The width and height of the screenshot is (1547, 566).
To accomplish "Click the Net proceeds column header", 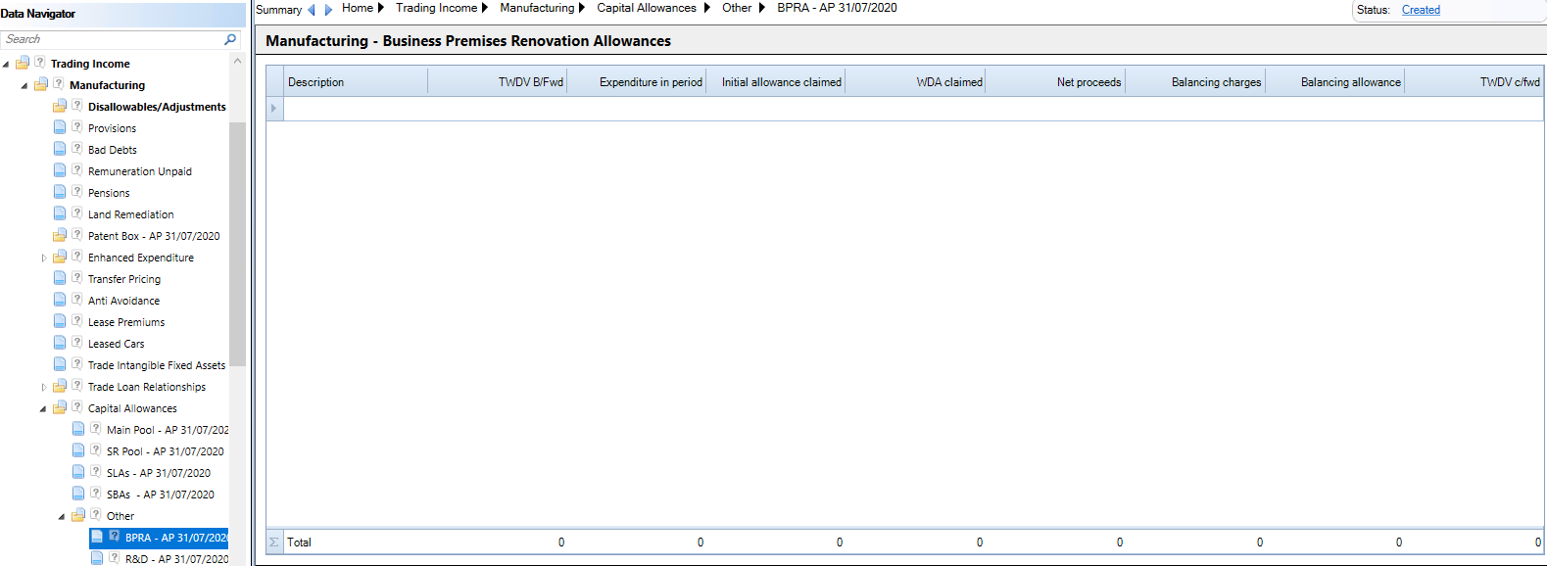I will [1055, 81].
